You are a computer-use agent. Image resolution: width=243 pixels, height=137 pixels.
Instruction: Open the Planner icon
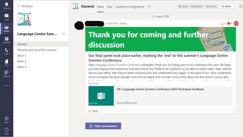click(7, 74)
